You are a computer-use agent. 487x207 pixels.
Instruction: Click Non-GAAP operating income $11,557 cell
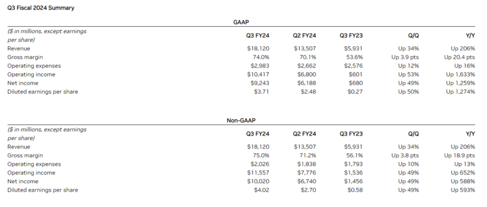coord(259,173)
